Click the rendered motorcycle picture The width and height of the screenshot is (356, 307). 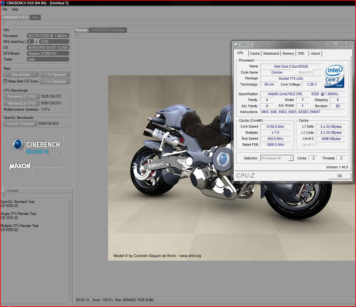pyautogui.click(x=232, y=168)
